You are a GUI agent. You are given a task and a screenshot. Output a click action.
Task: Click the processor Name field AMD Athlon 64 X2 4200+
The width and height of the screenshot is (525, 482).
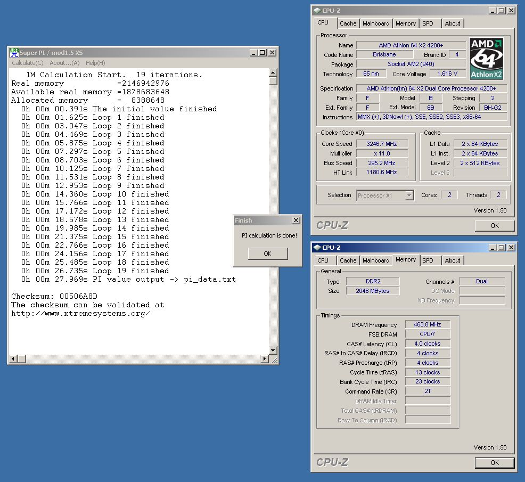pos(411,45)
